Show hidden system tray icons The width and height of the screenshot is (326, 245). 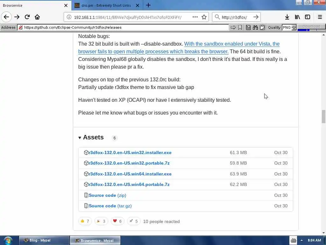[301, 241]
